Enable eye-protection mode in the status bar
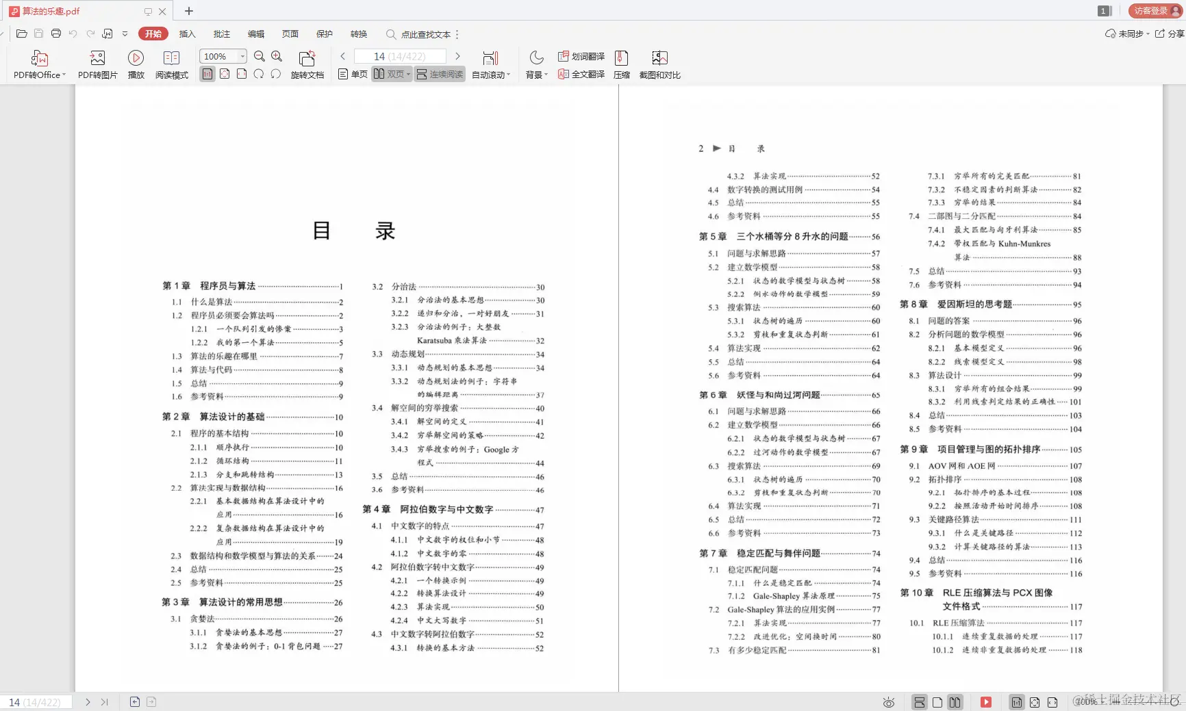The width and height of the screenshot is (1186, 711). pos(888,702)
